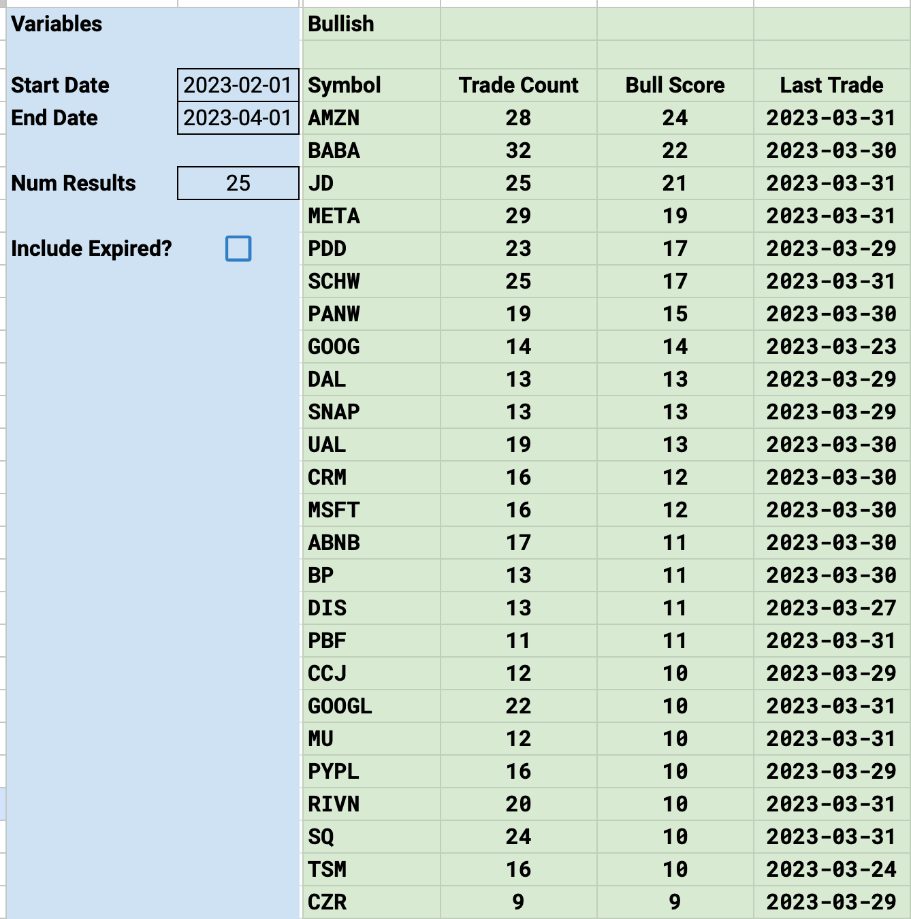Click AMZN bull score 24

pyautogui.click(x=675, y=118)
